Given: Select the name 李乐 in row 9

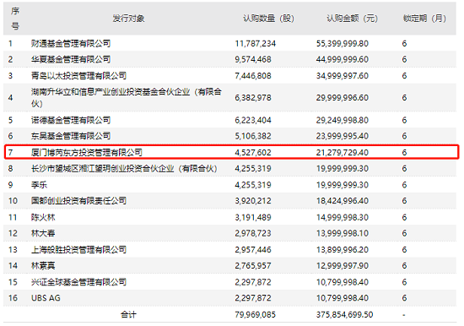Looking at the screenshot, I should [x=39, y=185].
